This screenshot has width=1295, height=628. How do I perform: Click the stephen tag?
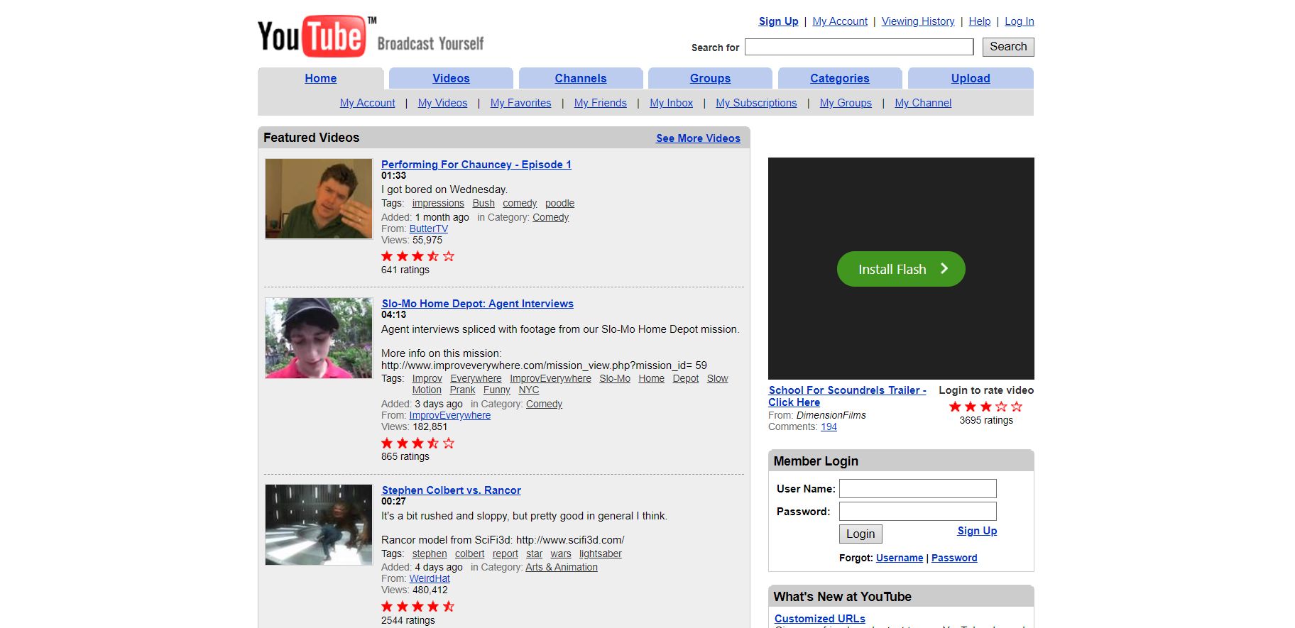click(x=430, y=554)
